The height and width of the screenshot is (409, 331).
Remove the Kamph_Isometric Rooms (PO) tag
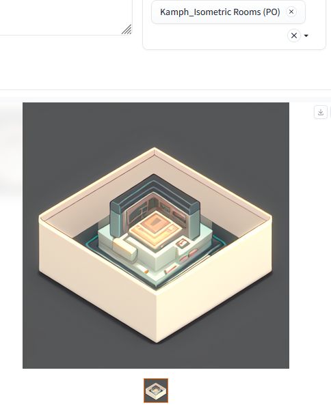point(291,12)
